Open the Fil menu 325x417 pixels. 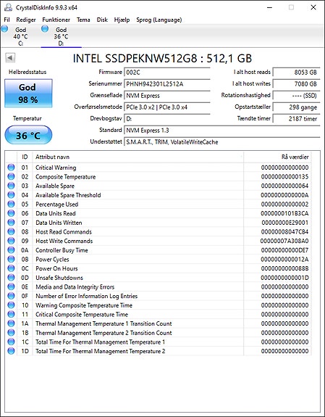tap(7, 20)
